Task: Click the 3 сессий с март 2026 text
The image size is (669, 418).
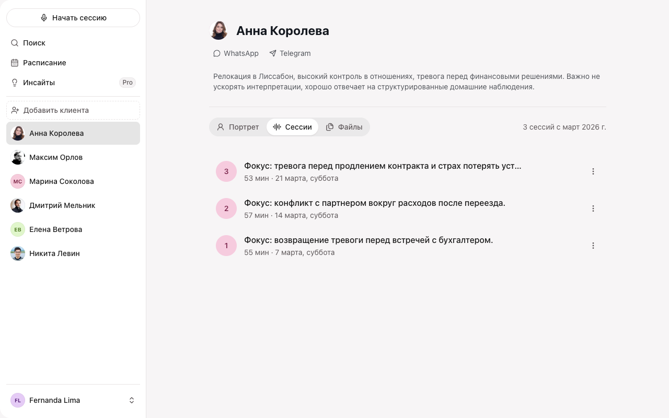Action: [564, 127]
